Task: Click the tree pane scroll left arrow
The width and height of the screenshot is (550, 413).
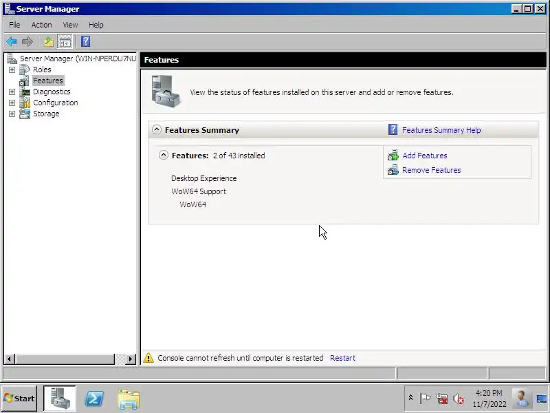Action: point(9,359)
